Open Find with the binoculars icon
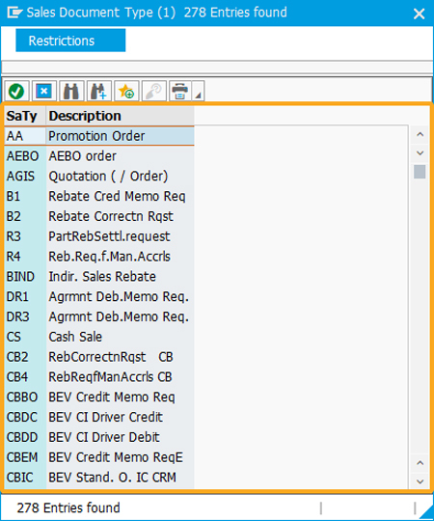 [x=71, y=91]
